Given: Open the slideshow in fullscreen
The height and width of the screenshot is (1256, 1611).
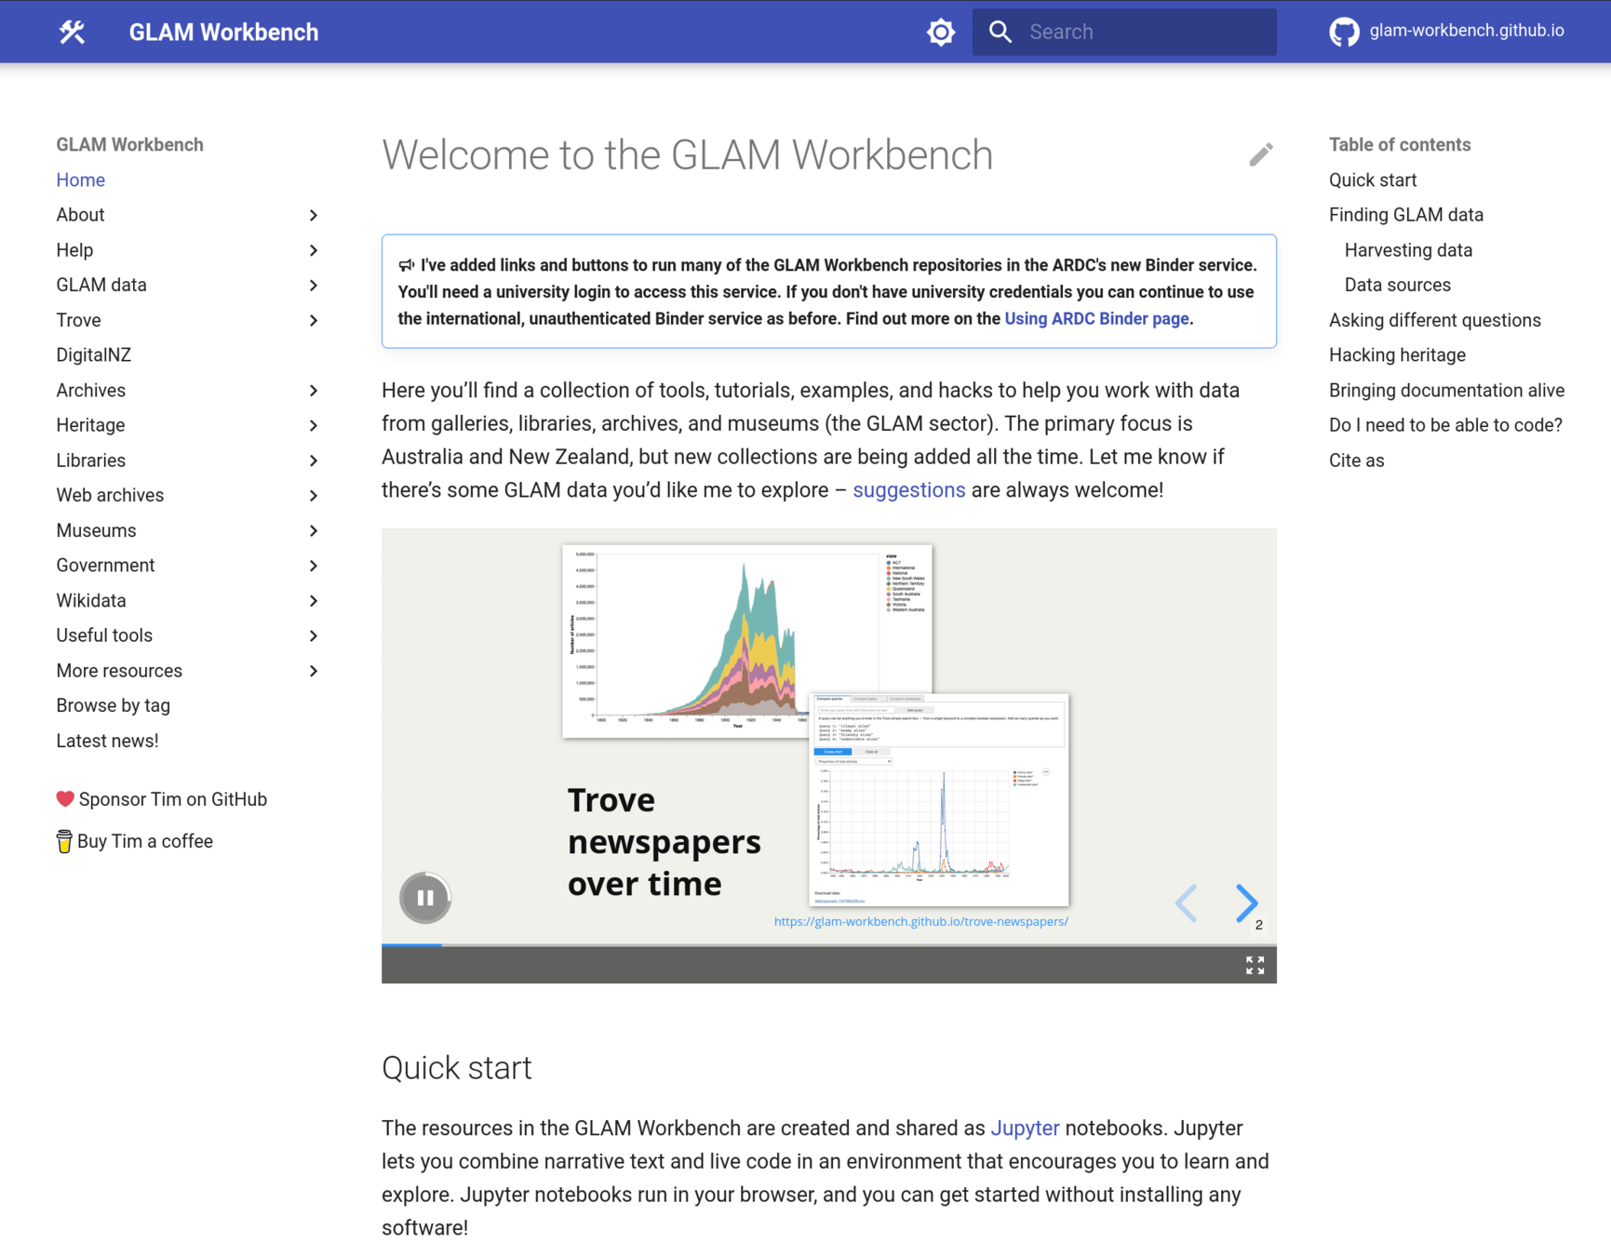Looking at the screenshot, I should point(1255,965).
